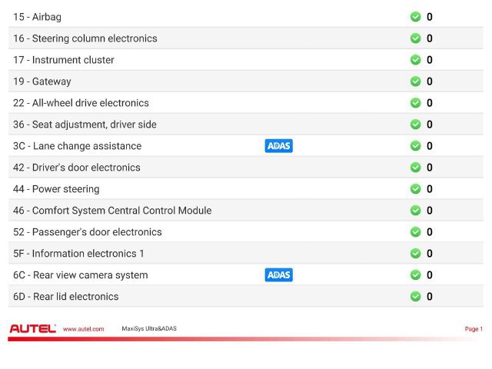This screenshot has height=369, width=492.
Task: Click the green check for Rear view camera system
Action: pyautogui.click(x=415, y=275)
